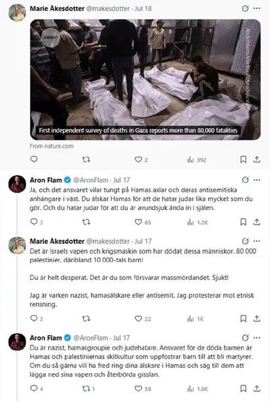Repost Marie's Jul 18 nature.com post
271x402 pixels.
tap(86, 160)
